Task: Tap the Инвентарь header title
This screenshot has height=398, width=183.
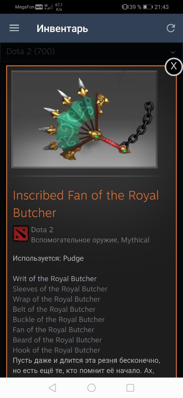Action: (x=62, y=29)
